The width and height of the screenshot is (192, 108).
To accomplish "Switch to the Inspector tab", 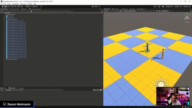I will [115, 9].
